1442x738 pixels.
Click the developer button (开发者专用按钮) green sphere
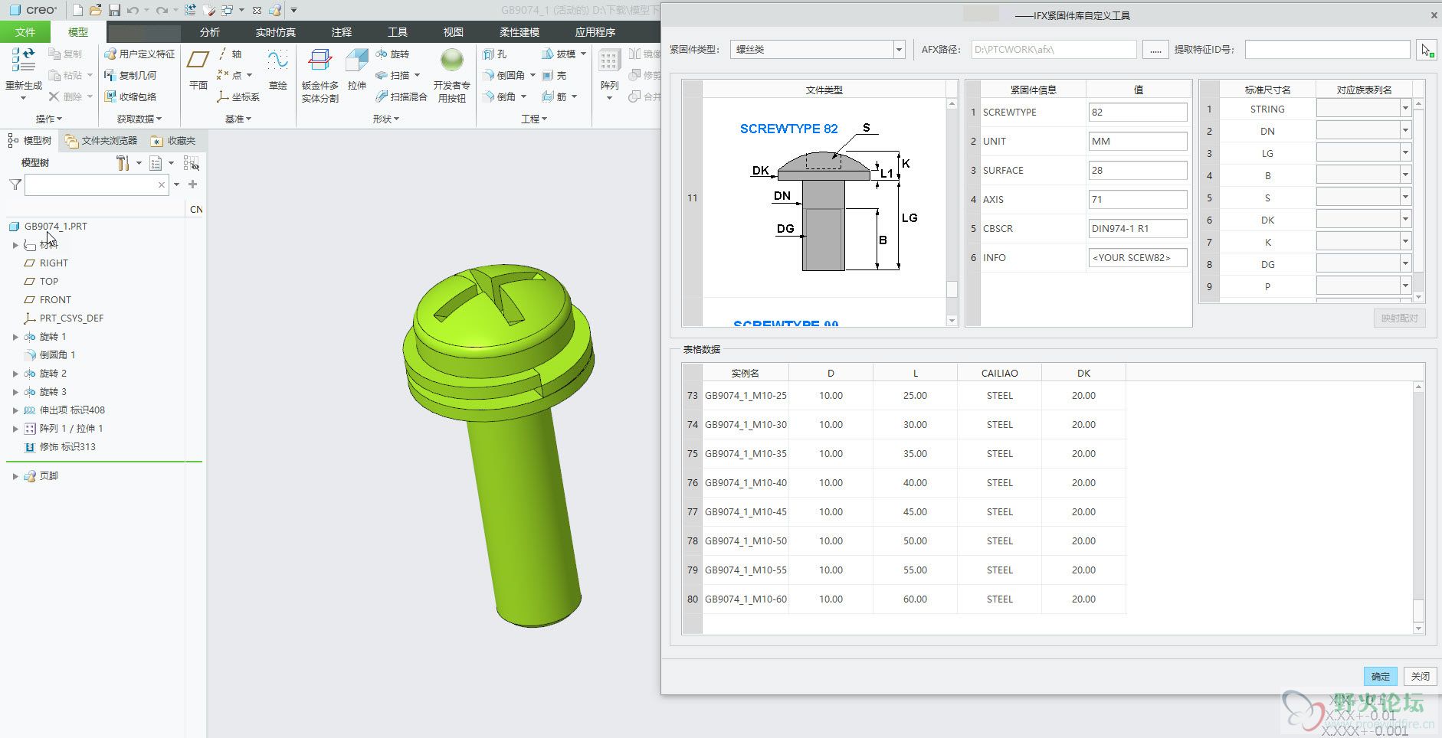tap(452, 60)
